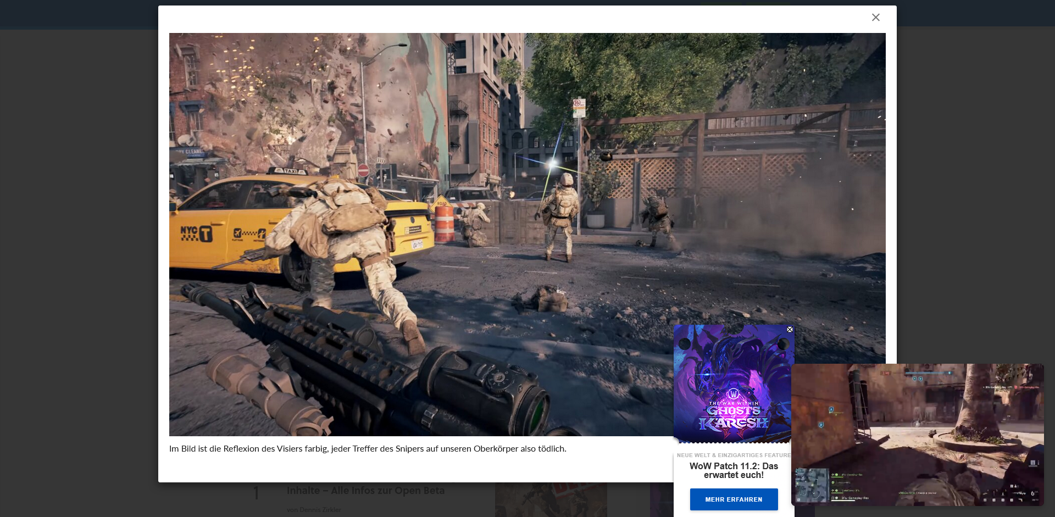Click the image caption starting 'Im Bild ist'
Viewport: 1055px width, 517px height.
pos(368,448)
